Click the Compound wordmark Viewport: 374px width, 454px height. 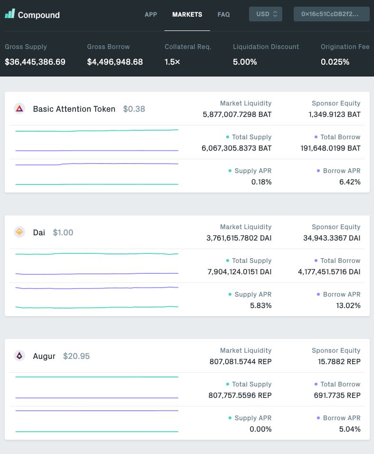click(39, 15)
